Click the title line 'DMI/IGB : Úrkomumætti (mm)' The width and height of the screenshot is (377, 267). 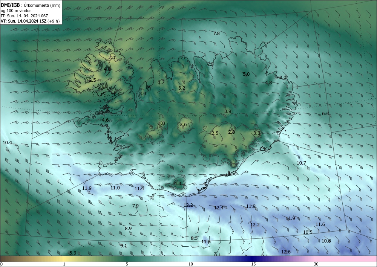(x=31, y=5)
